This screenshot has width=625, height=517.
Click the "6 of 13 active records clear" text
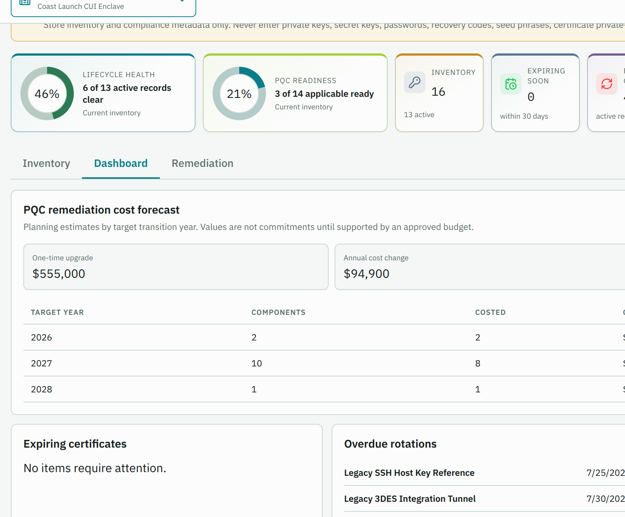[127, 94]
